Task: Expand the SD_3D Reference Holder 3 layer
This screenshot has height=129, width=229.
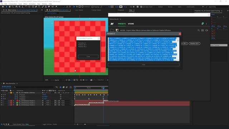Action: pyautogui.click(x=9, y=101)
